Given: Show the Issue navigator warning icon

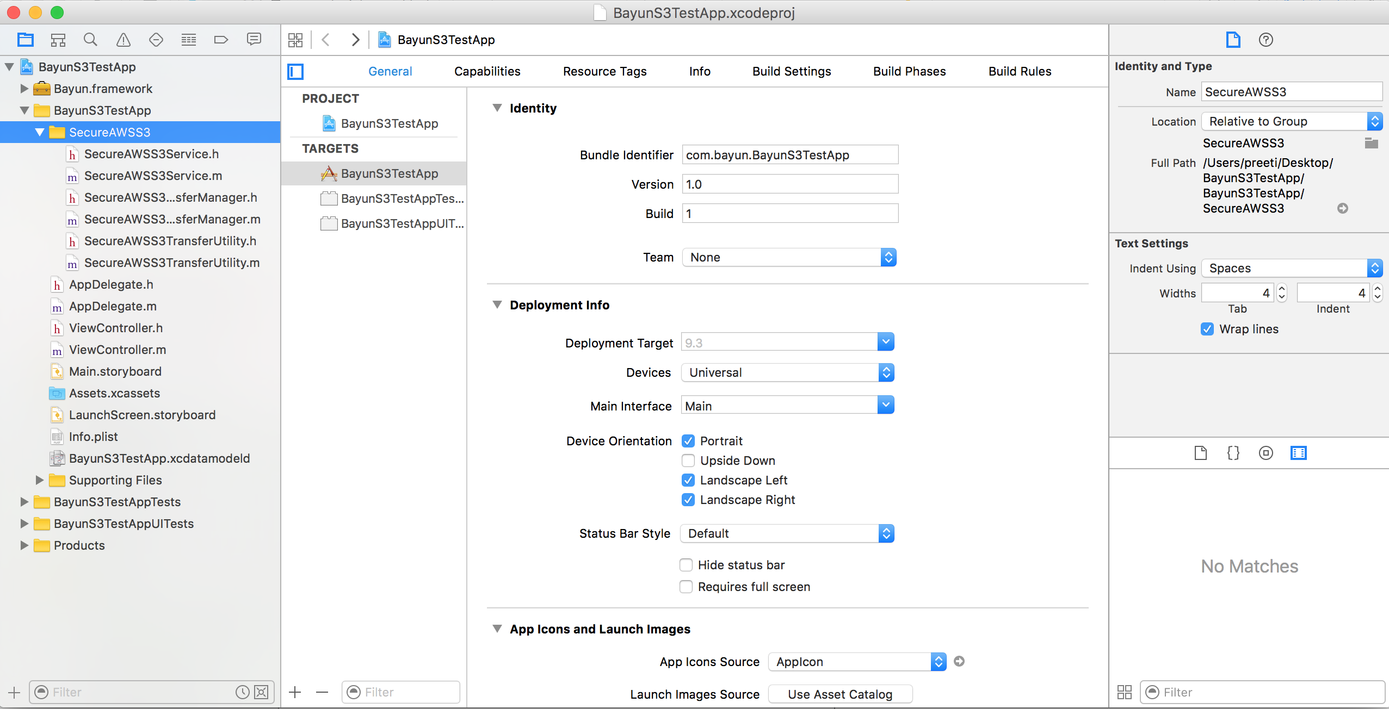Looking at the screenshot, I should pos(124,40).
